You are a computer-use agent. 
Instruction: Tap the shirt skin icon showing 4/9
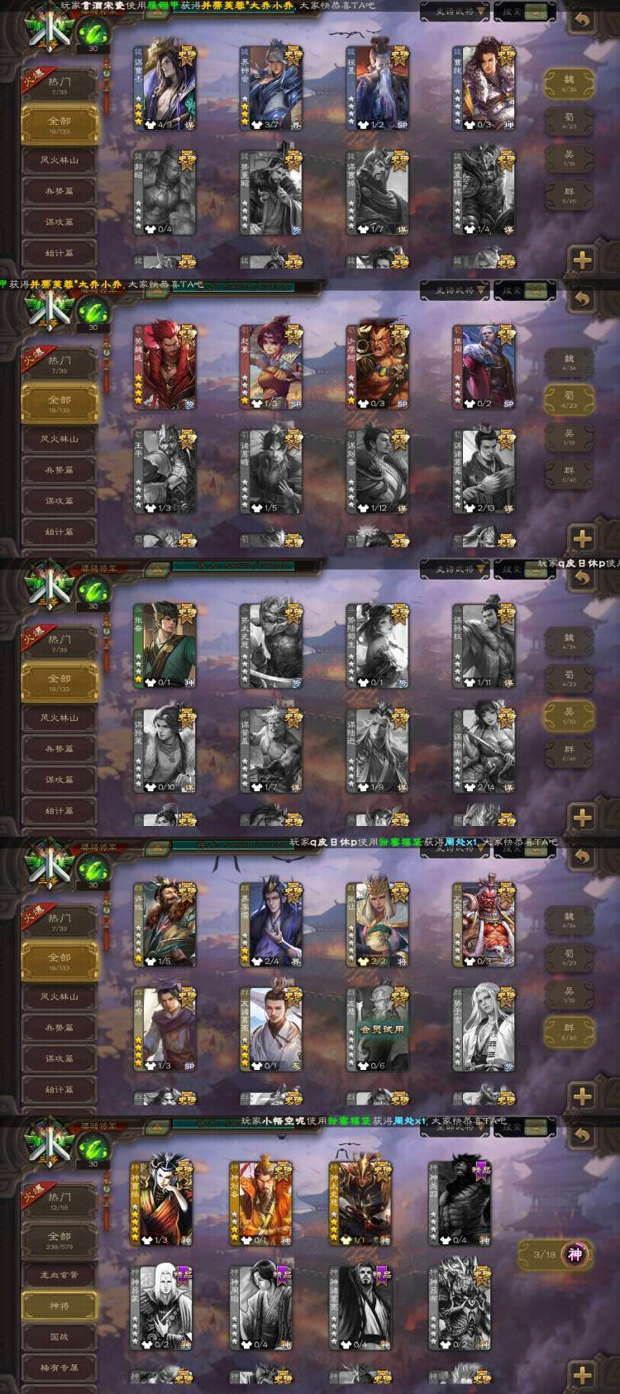[152, 125]
